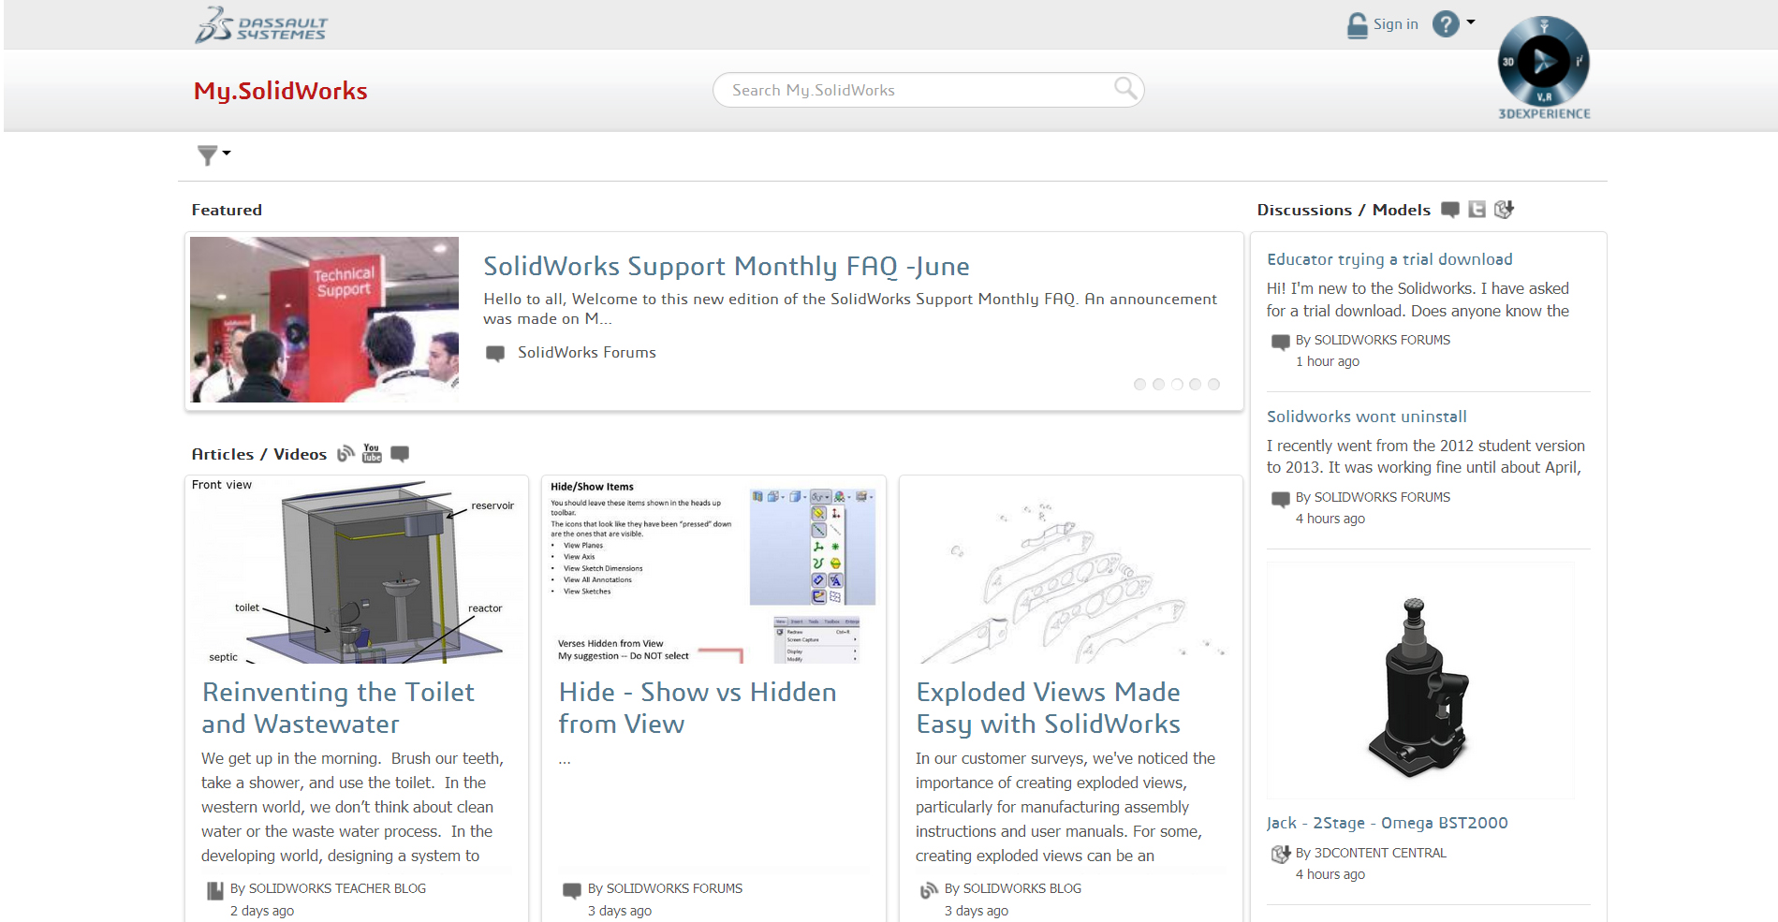Open the 3DEXPERIENCE compass play button
This screenshot has width=1778, height=922.
[x=1543, y=62]
